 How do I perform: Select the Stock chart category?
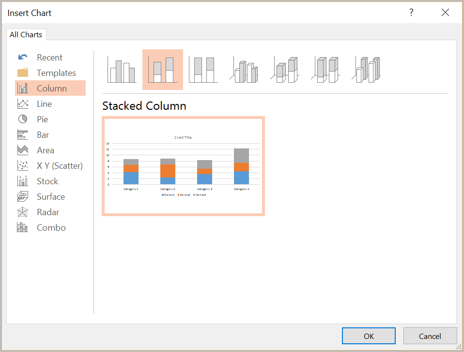[x=47, y=181]
